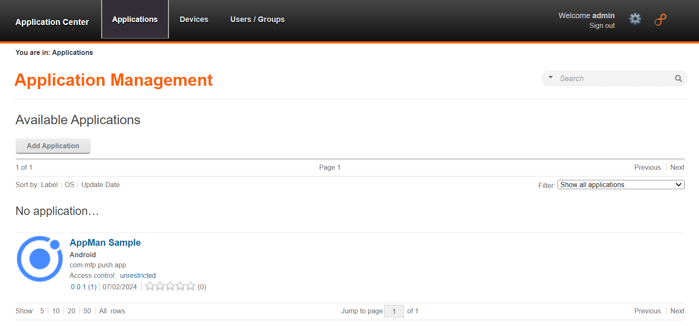The image size is (699, 326).
Task: Open the Show all applications filter
Action: (620, 185)
